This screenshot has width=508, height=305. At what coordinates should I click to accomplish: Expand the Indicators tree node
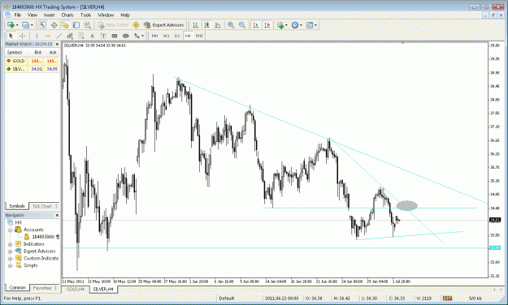[10, 244]
